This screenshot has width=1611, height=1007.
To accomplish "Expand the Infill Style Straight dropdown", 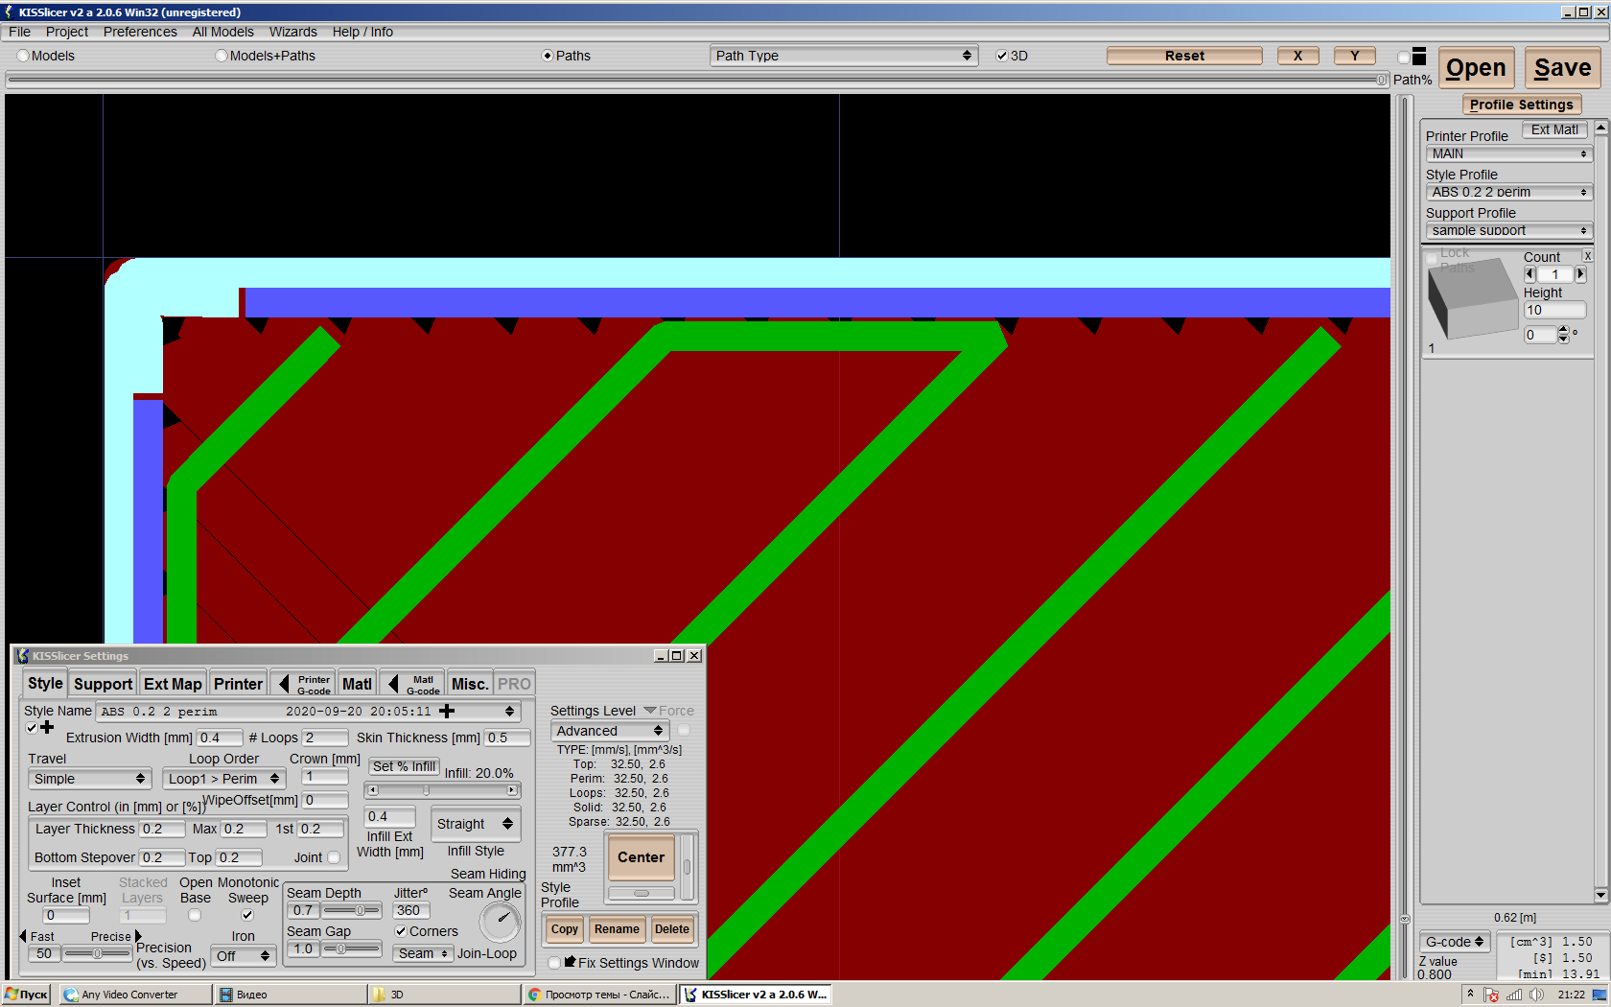I will tap(475, 824).
